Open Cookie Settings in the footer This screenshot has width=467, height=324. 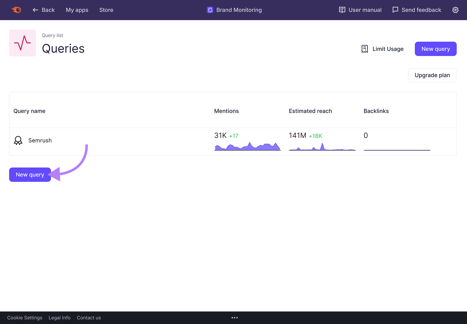coord(25,318)
